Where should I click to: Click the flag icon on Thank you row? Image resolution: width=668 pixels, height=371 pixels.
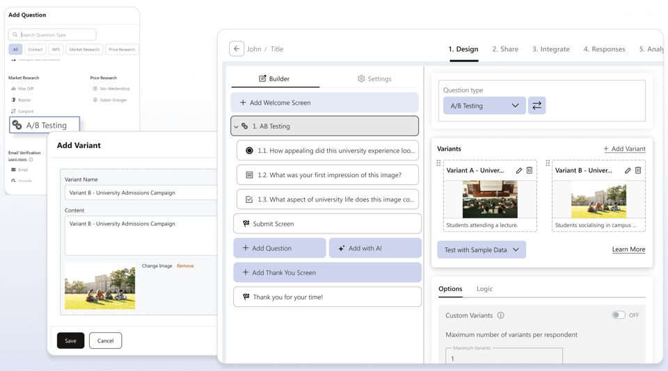click(246, 297)
